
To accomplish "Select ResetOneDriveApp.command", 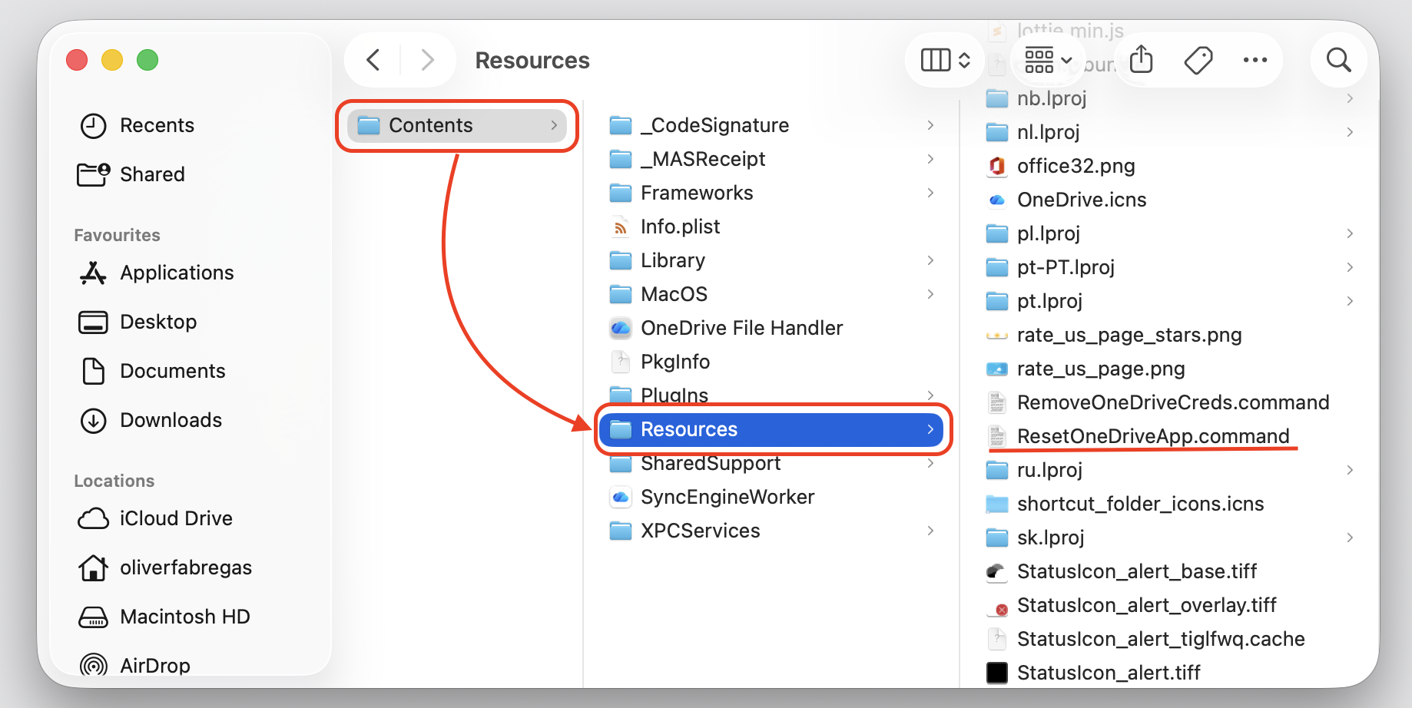I will tap(1170, 436).
